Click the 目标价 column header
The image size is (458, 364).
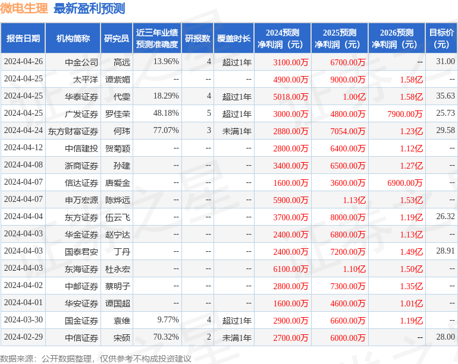click(x=441, y=38)
